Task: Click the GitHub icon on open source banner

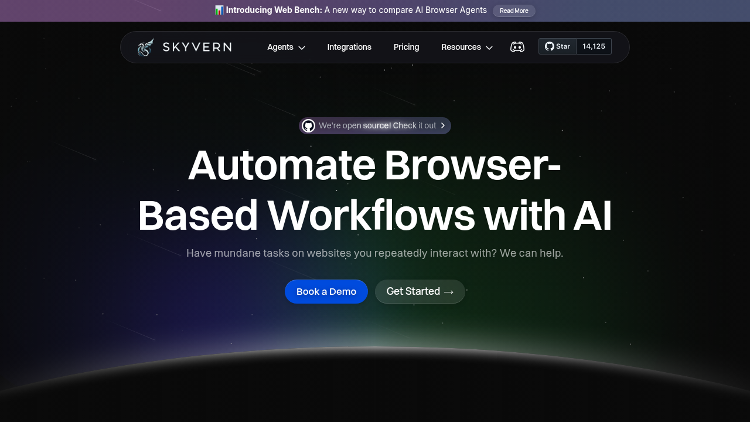Action: (x=308, y=125)
